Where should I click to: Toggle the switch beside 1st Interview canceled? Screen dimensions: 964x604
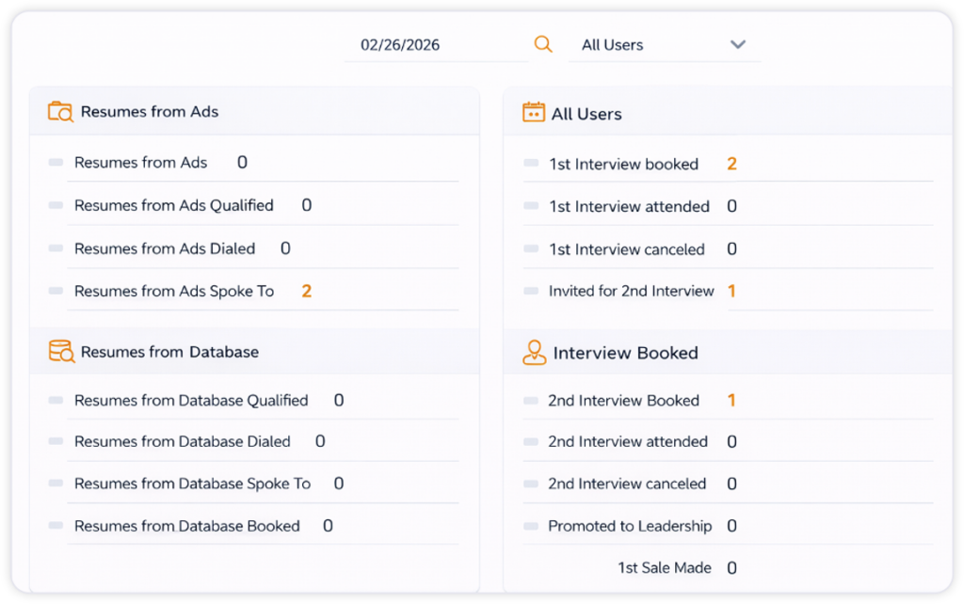point(531,248)
